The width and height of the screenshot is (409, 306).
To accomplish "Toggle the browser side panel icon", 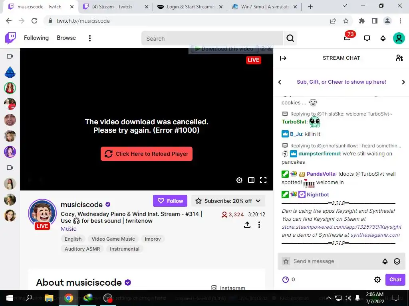I will point(375,21).
